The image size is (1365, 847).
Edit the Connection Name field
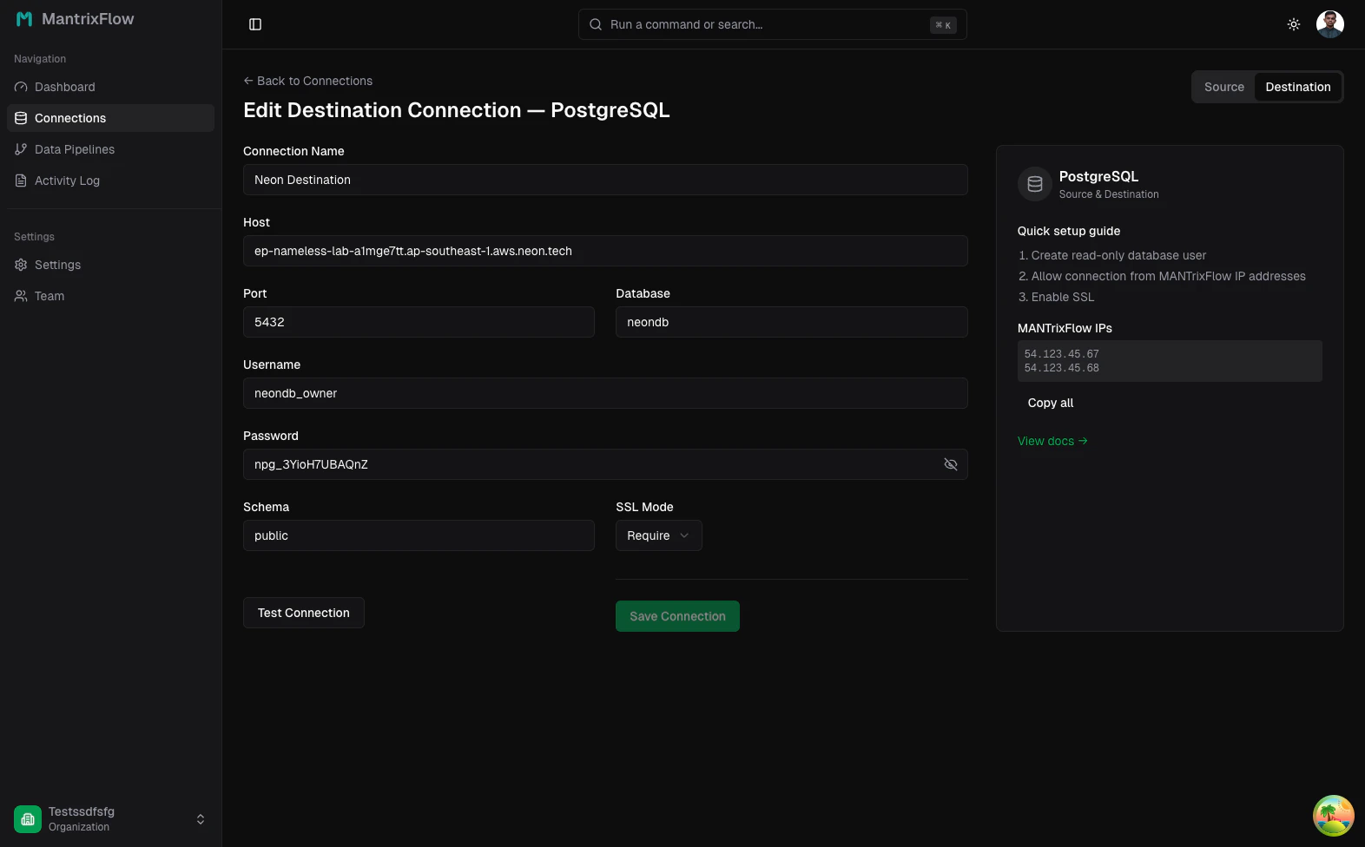tap(605, 180)
